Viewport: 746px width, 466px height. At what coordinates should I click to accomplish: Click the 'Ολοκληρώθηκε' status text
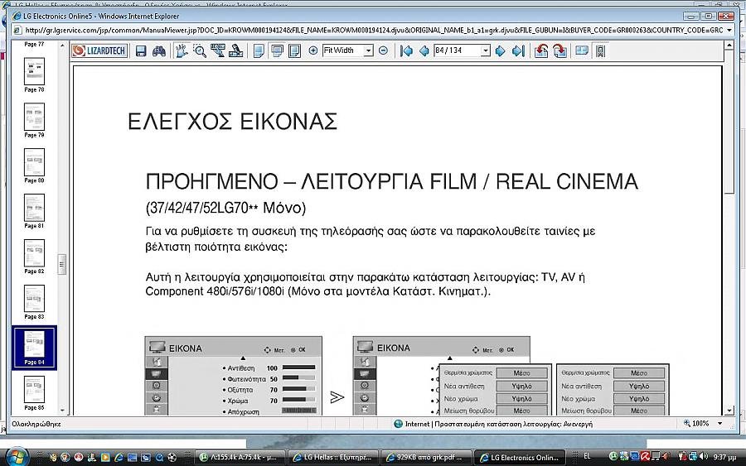click(x=36, y=424)
